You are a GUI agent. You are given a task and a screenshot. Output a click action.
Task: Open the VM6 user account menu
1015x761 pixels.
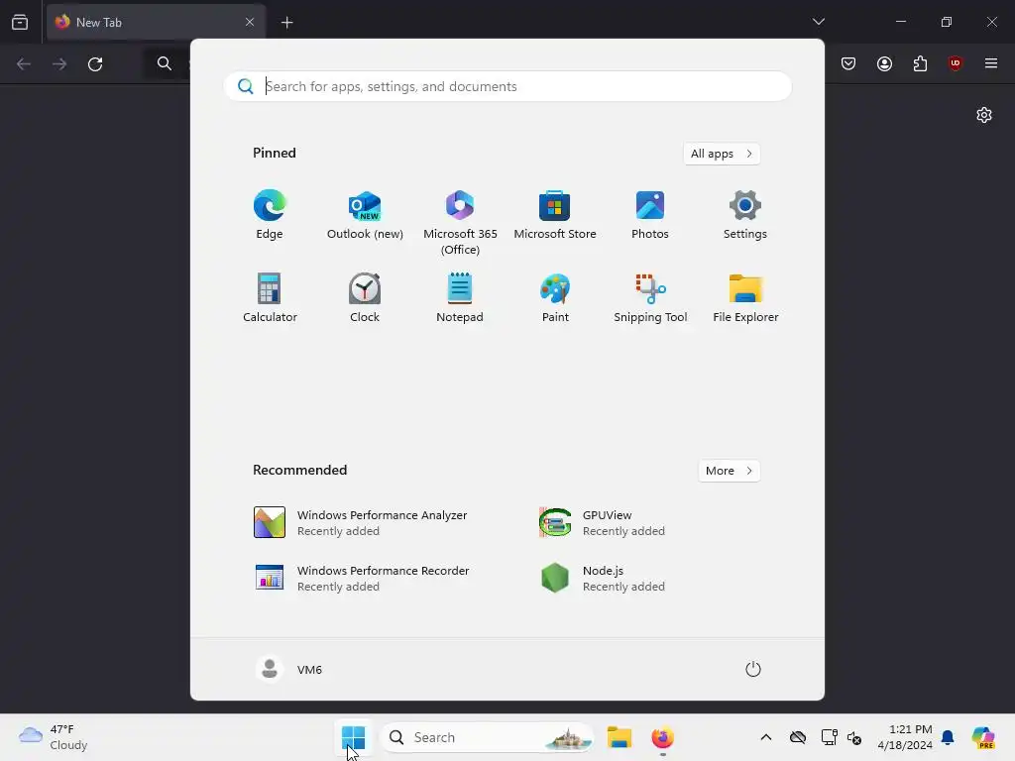tap(289, 669)
